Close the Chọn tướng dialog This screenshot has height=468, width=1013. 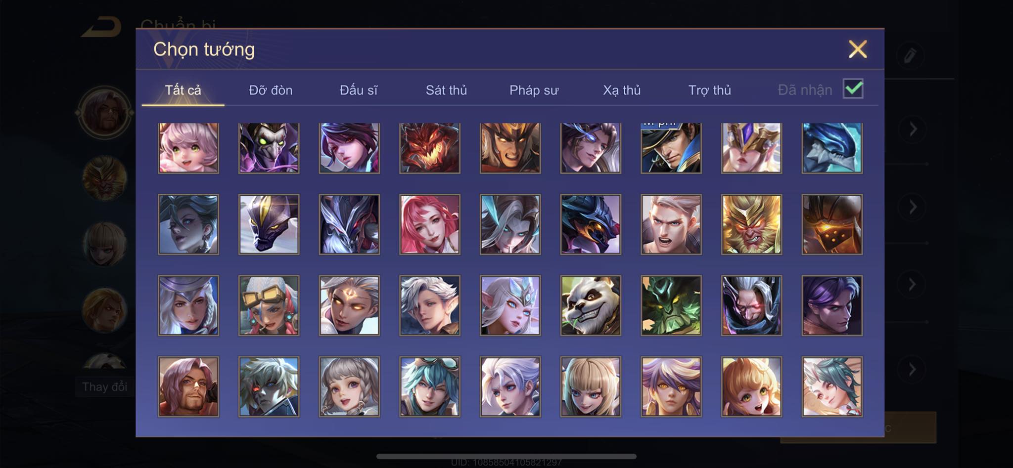pos(858,49)
